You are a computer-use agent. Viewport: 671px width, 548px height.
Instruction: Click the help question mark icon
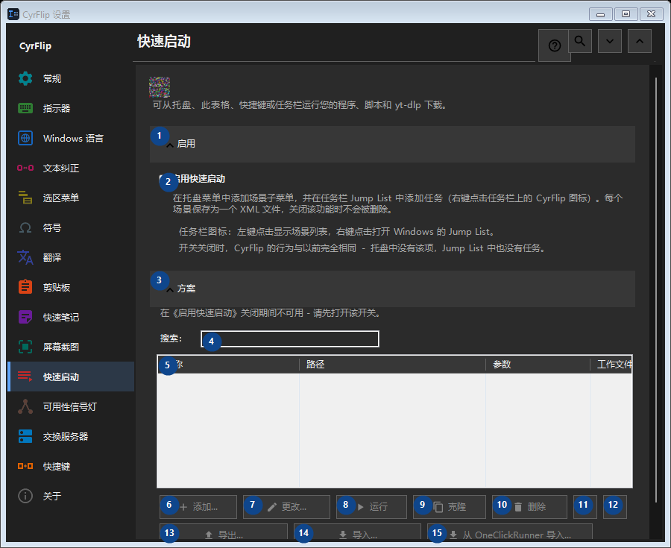tap(554, 45)
